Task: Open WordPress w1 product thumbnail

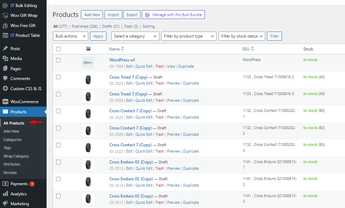Action: (88, 62)
